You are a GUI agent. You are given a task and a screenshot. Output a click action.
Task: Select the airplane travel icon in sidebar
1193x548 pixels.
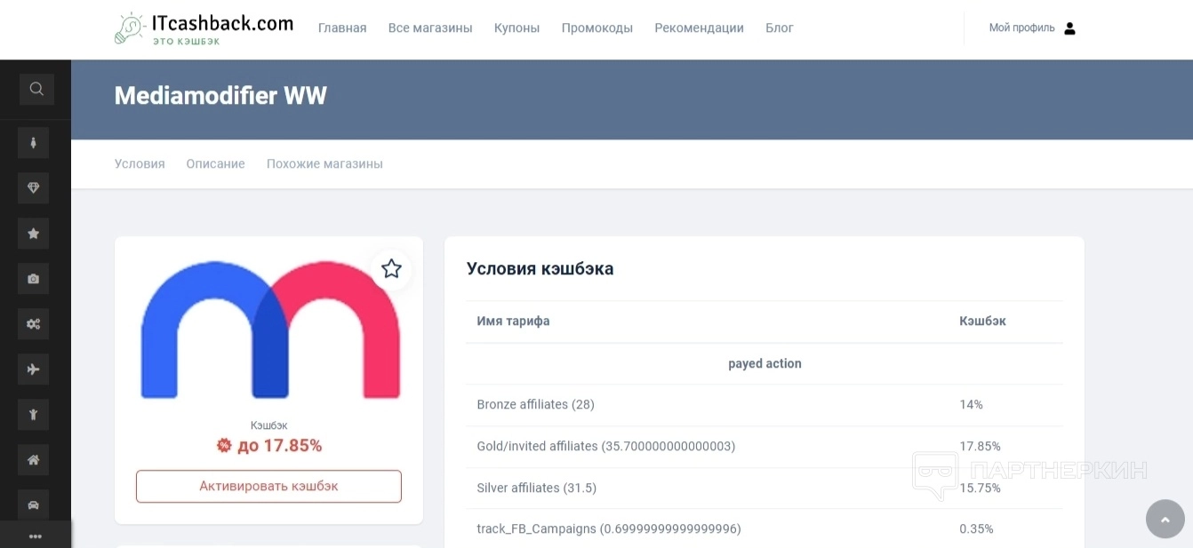pos(34,369)
